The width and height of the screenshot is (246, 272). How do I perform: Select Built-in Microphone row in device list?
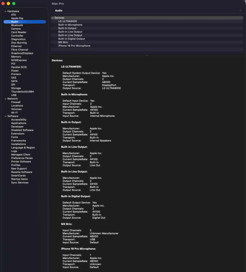pyautogui.click(x=147, y=25)
